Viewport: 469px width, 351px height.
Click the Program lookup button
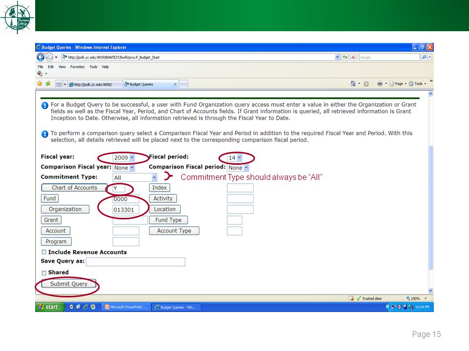[56, 241]
